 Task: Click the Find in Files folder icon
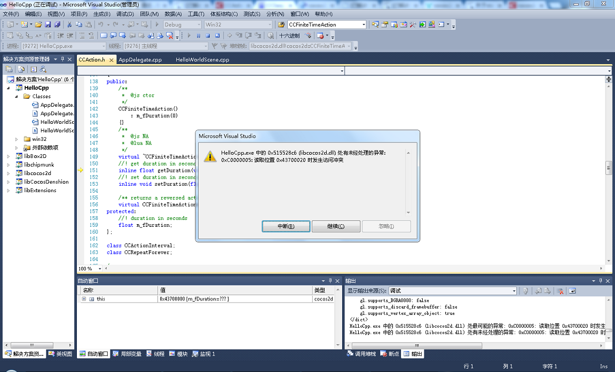pos(281,25)
